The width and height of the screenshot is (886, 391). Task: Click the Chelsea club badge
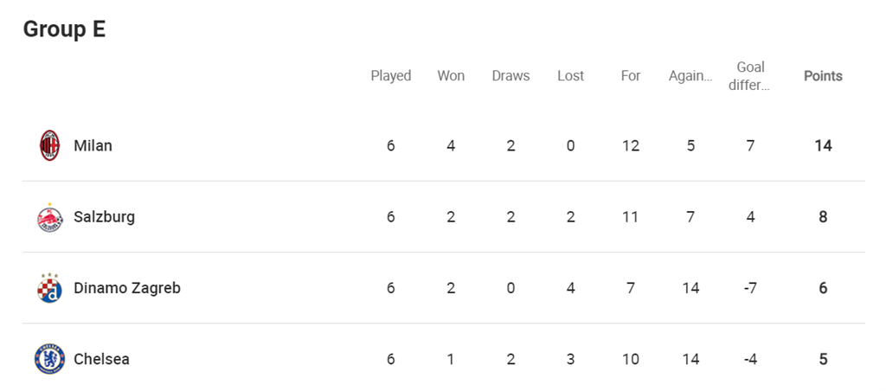click(50, 359)
